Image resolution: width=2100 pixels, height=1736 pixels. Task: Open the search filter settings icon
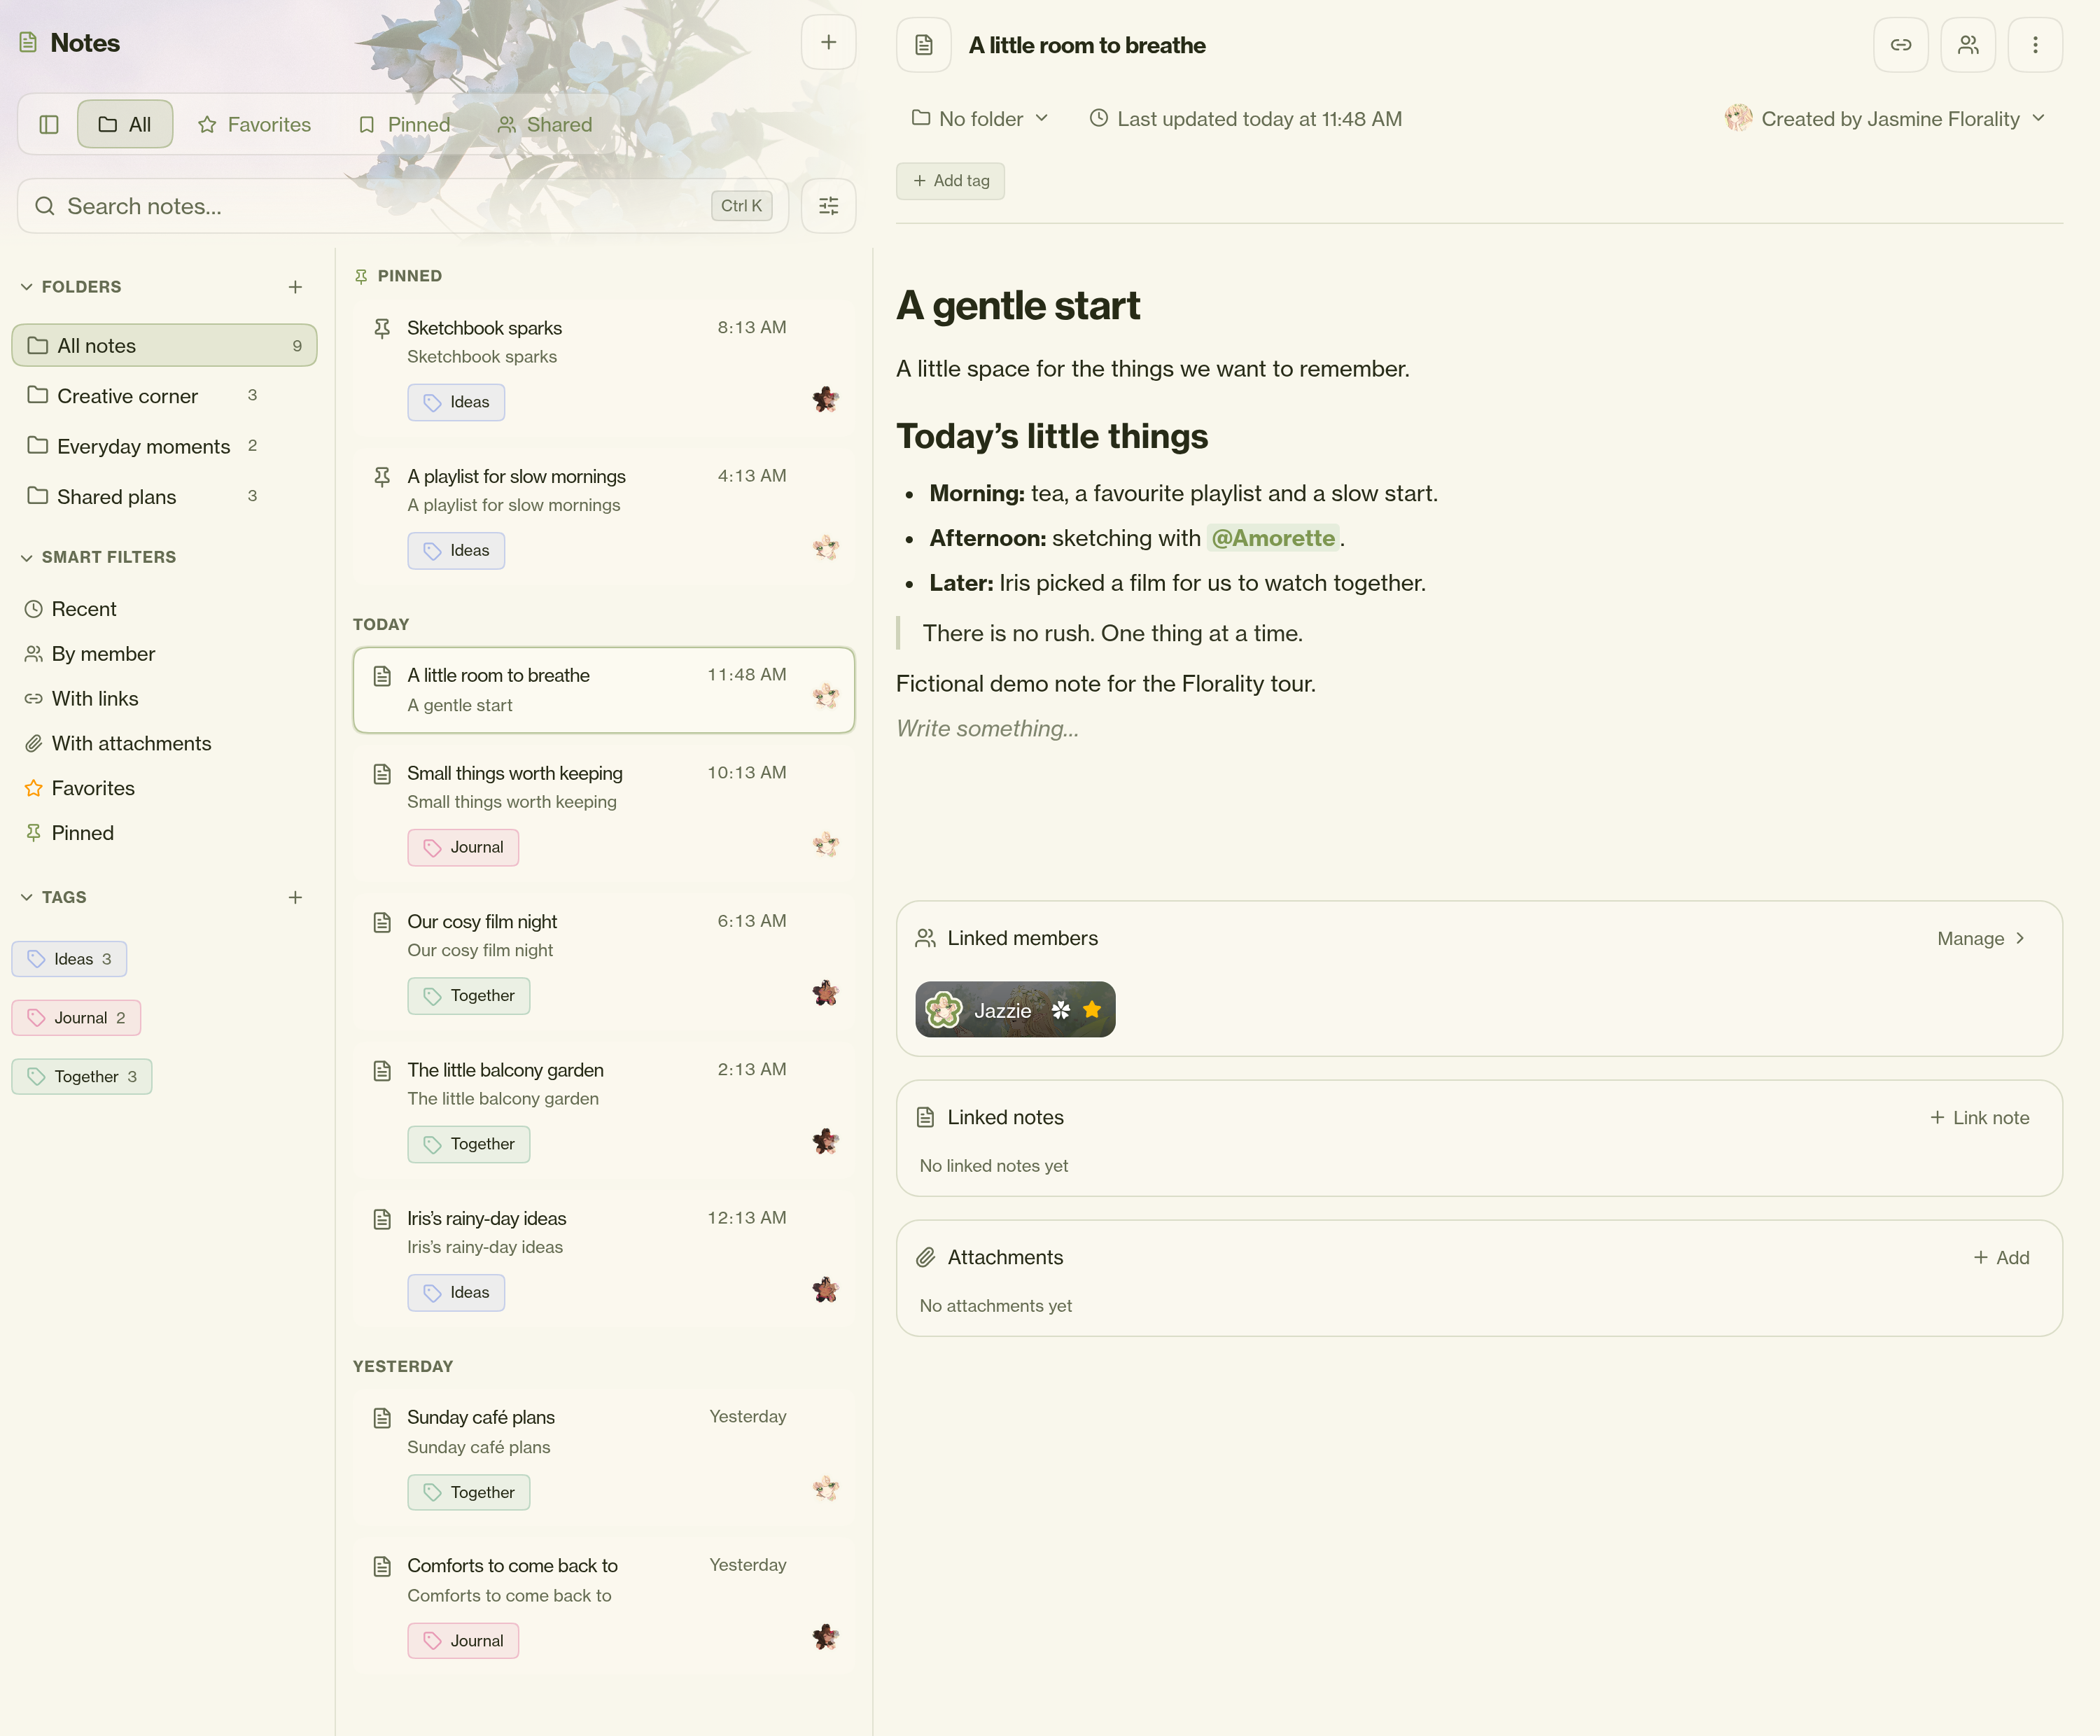[x=828, y=206]
